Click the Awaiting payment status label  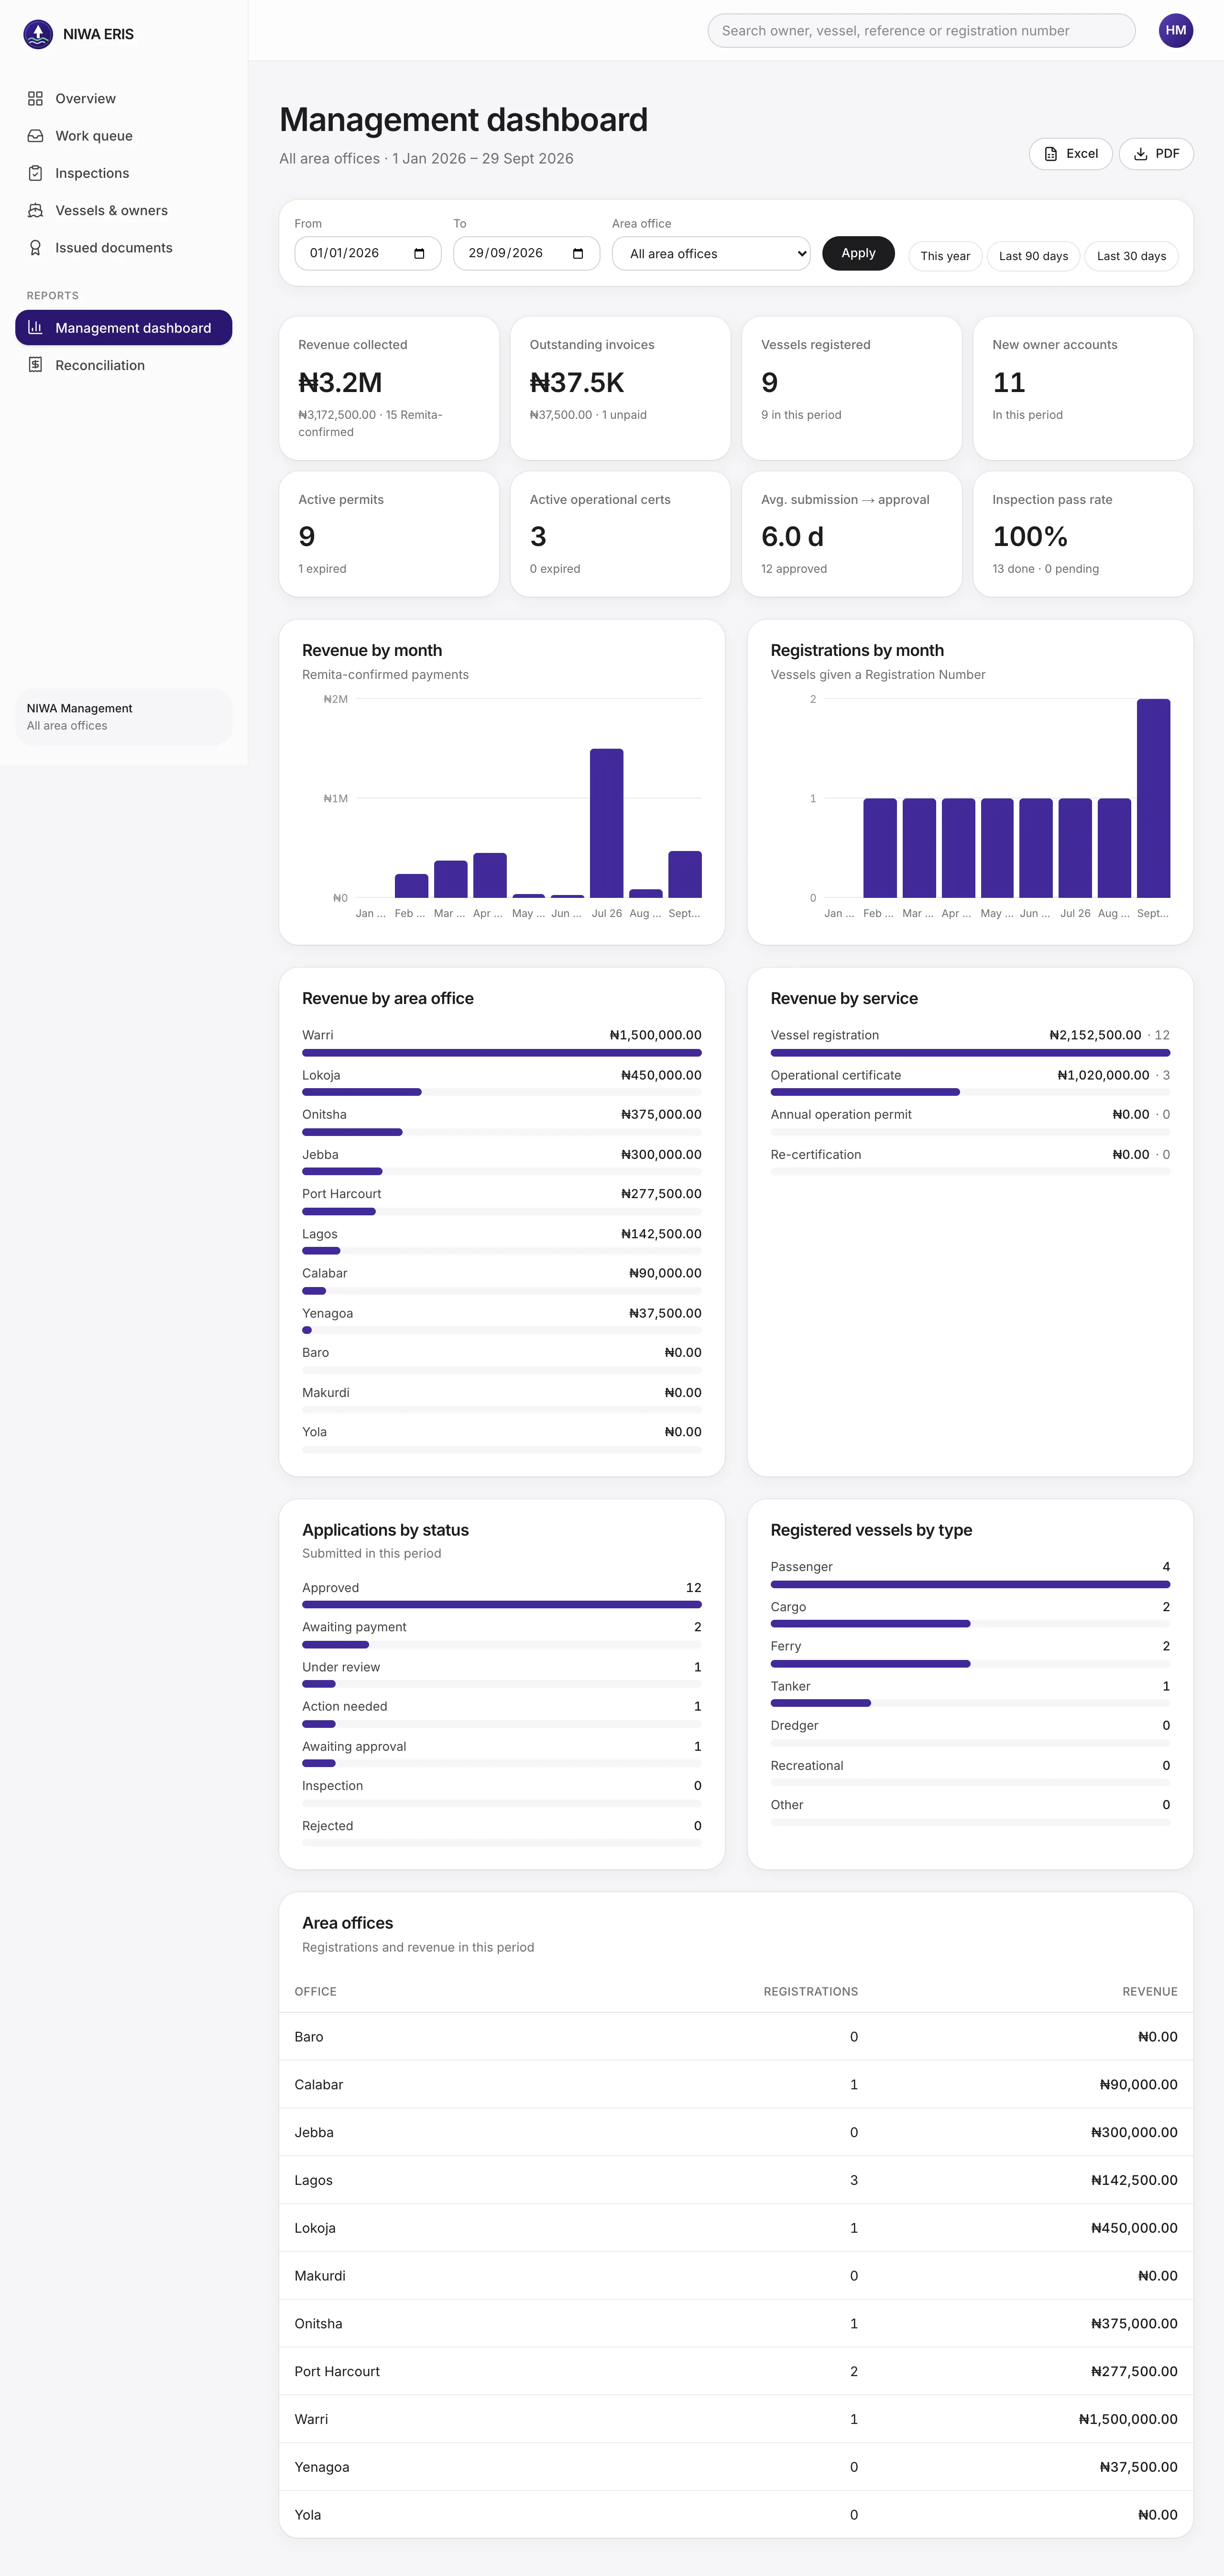354,1627
